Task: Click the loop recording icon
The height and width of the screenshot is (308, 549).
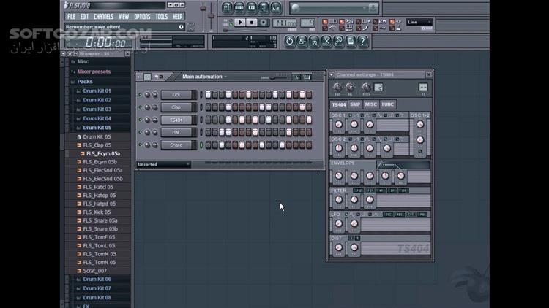Action: (380, 22)
